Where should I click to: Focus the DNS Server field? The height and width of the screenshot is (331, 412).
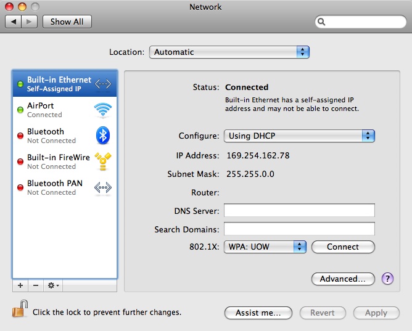tap(299, 210)
